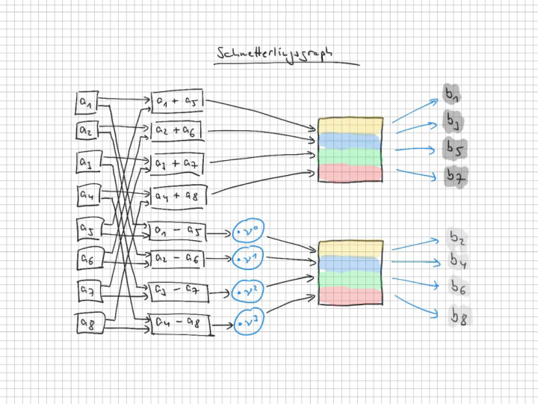This screenshot has width=538, height=404.
Task: Click the difference box "a2 − a6"
Action: click(177, 259)
